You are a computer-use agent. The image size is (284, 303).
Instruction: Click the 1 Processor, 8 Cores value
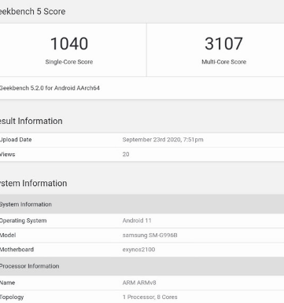coord(149,298)
